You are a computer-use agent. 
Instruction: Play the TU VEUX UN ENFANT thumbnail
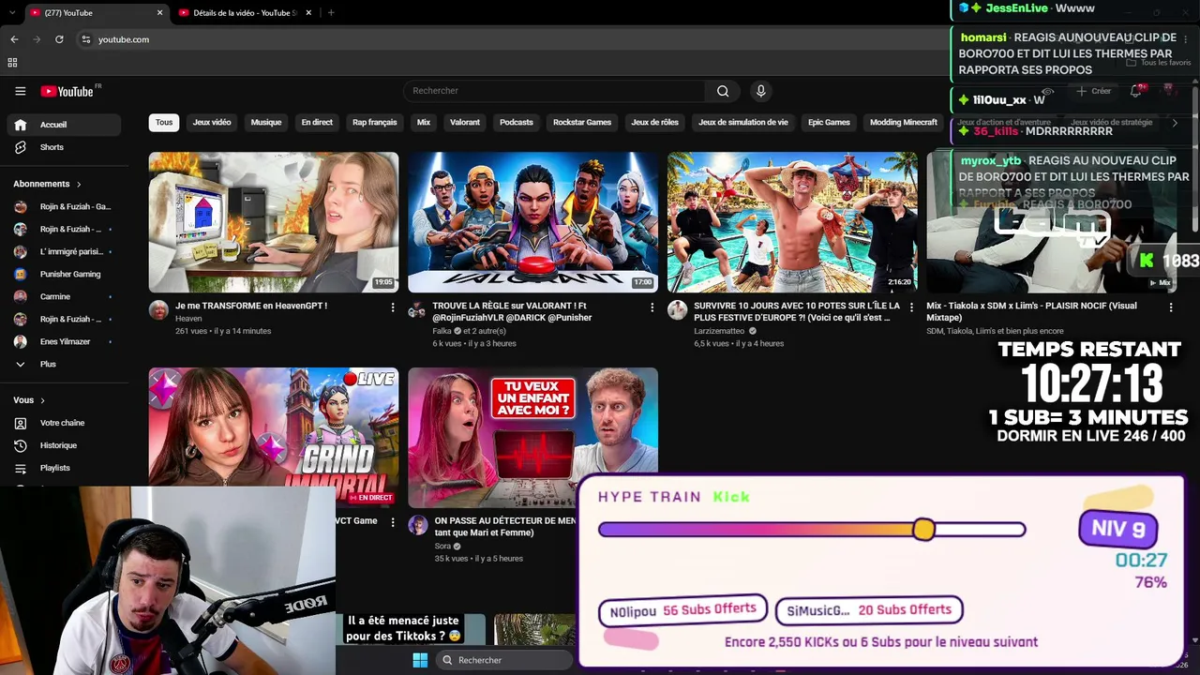(x=532, y=438)
